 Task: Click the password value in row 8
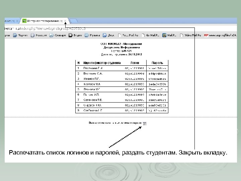[157, 105]
